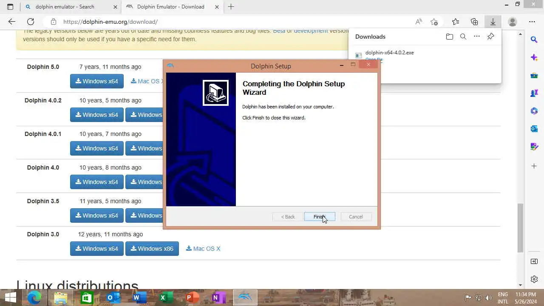Viewport: 544px width, 306px height.
Task: Download Dolphin 3.0 Mac OS X
Action: point(203,249)
